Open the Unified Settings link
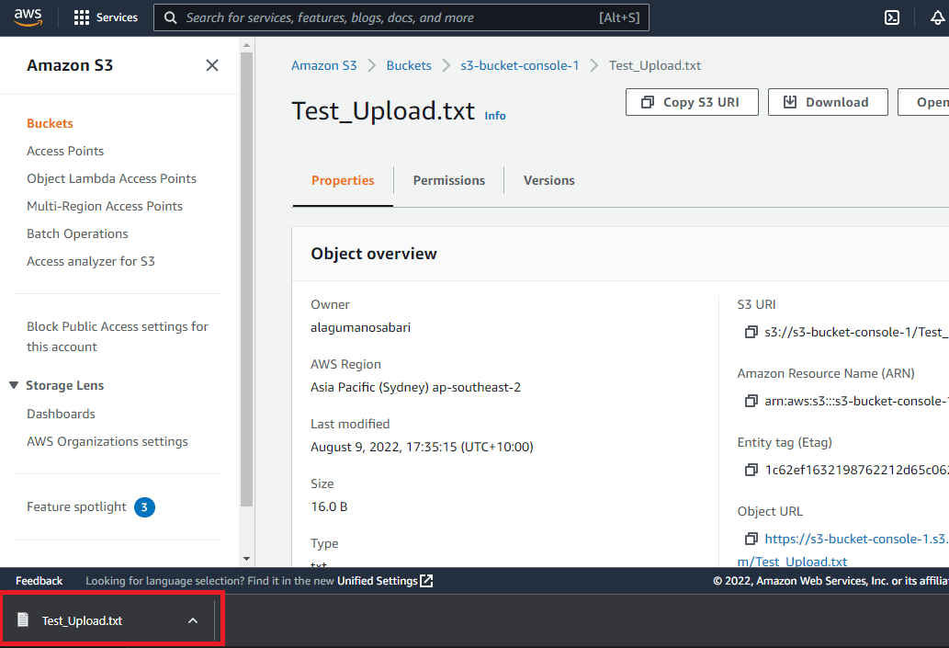The width and height of the screenshot is (949, 648). pos(379,580)
